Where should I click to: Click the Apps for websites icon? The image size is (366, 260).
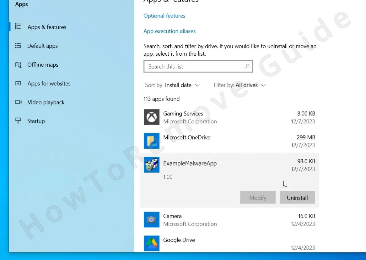pos(18,83)
